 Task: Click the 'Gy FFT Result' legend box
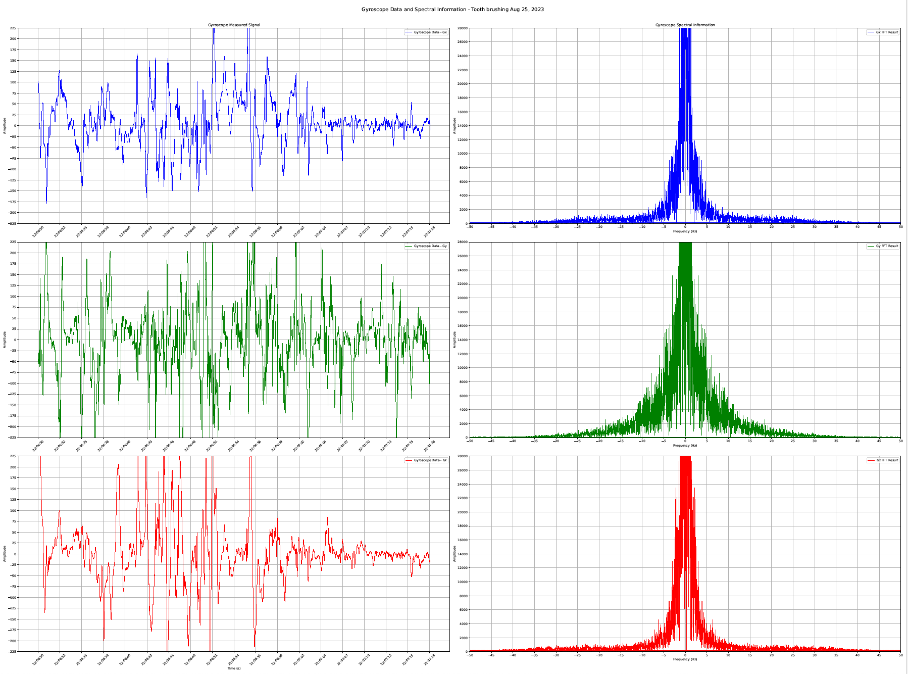(x=883, y=246)
